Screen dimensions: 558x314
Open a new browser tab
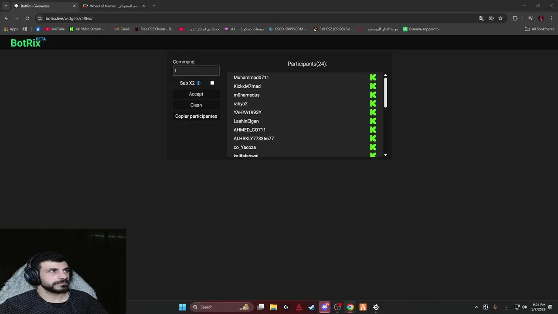[154, 6]
